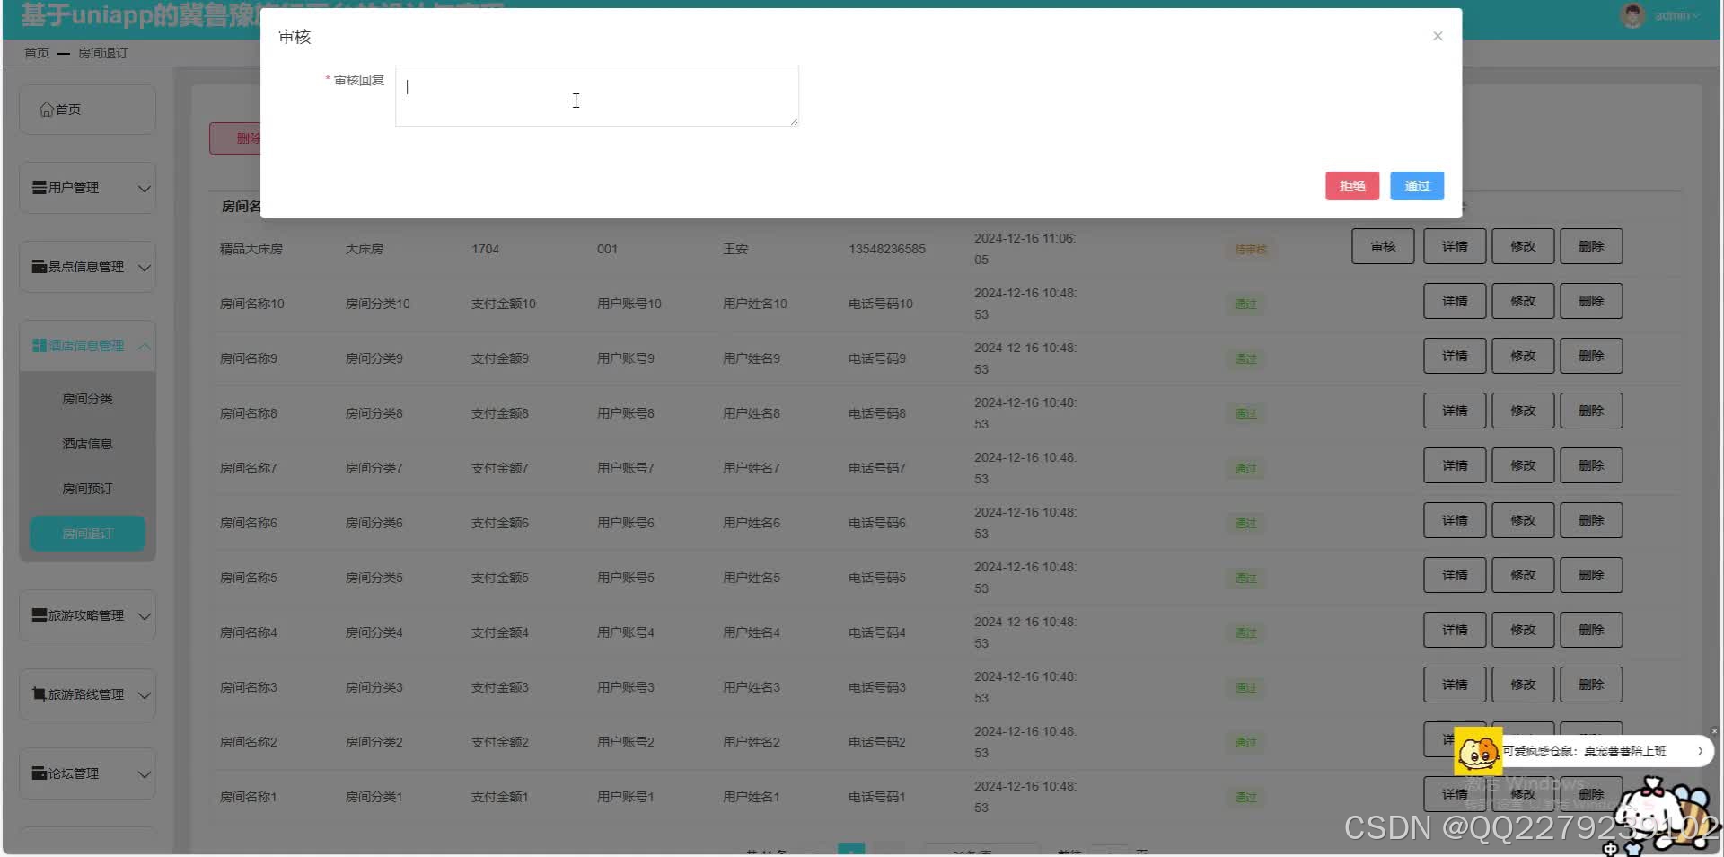Click the 旅游攻略管理 module icon
Viewport: 1724px width, 857px height.
pos(38,614)
